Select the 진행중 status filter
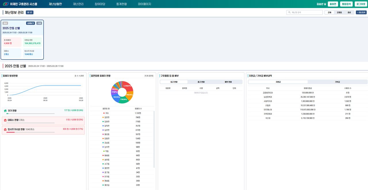The width and height of the screenshot is (368, 190). pyautogui.click(x=339, y=13)
